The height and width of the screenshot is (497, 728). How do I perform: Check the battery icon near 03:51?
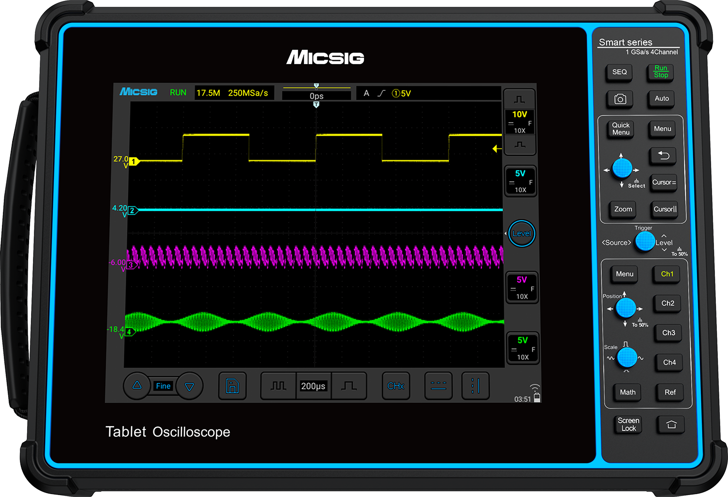[537, 398]
